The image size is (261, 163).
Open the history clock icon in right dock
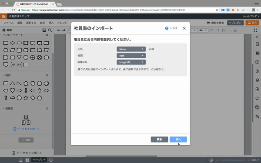pos(258,71)
